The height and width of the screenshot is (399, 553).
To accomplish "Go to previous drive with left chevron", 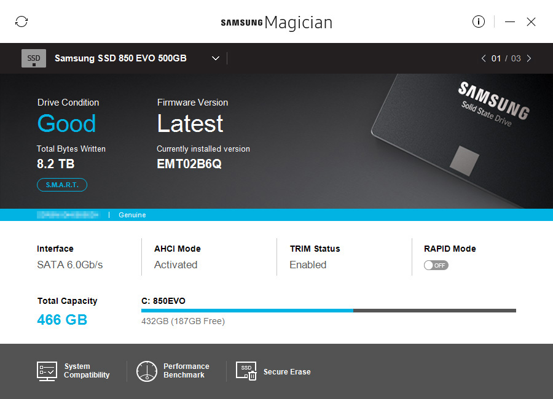I will [x=484, y=58].
